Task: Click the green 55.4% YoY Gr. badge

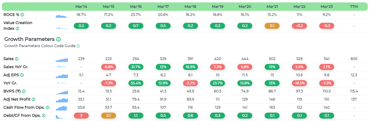Action: click(x=136, y=83)
